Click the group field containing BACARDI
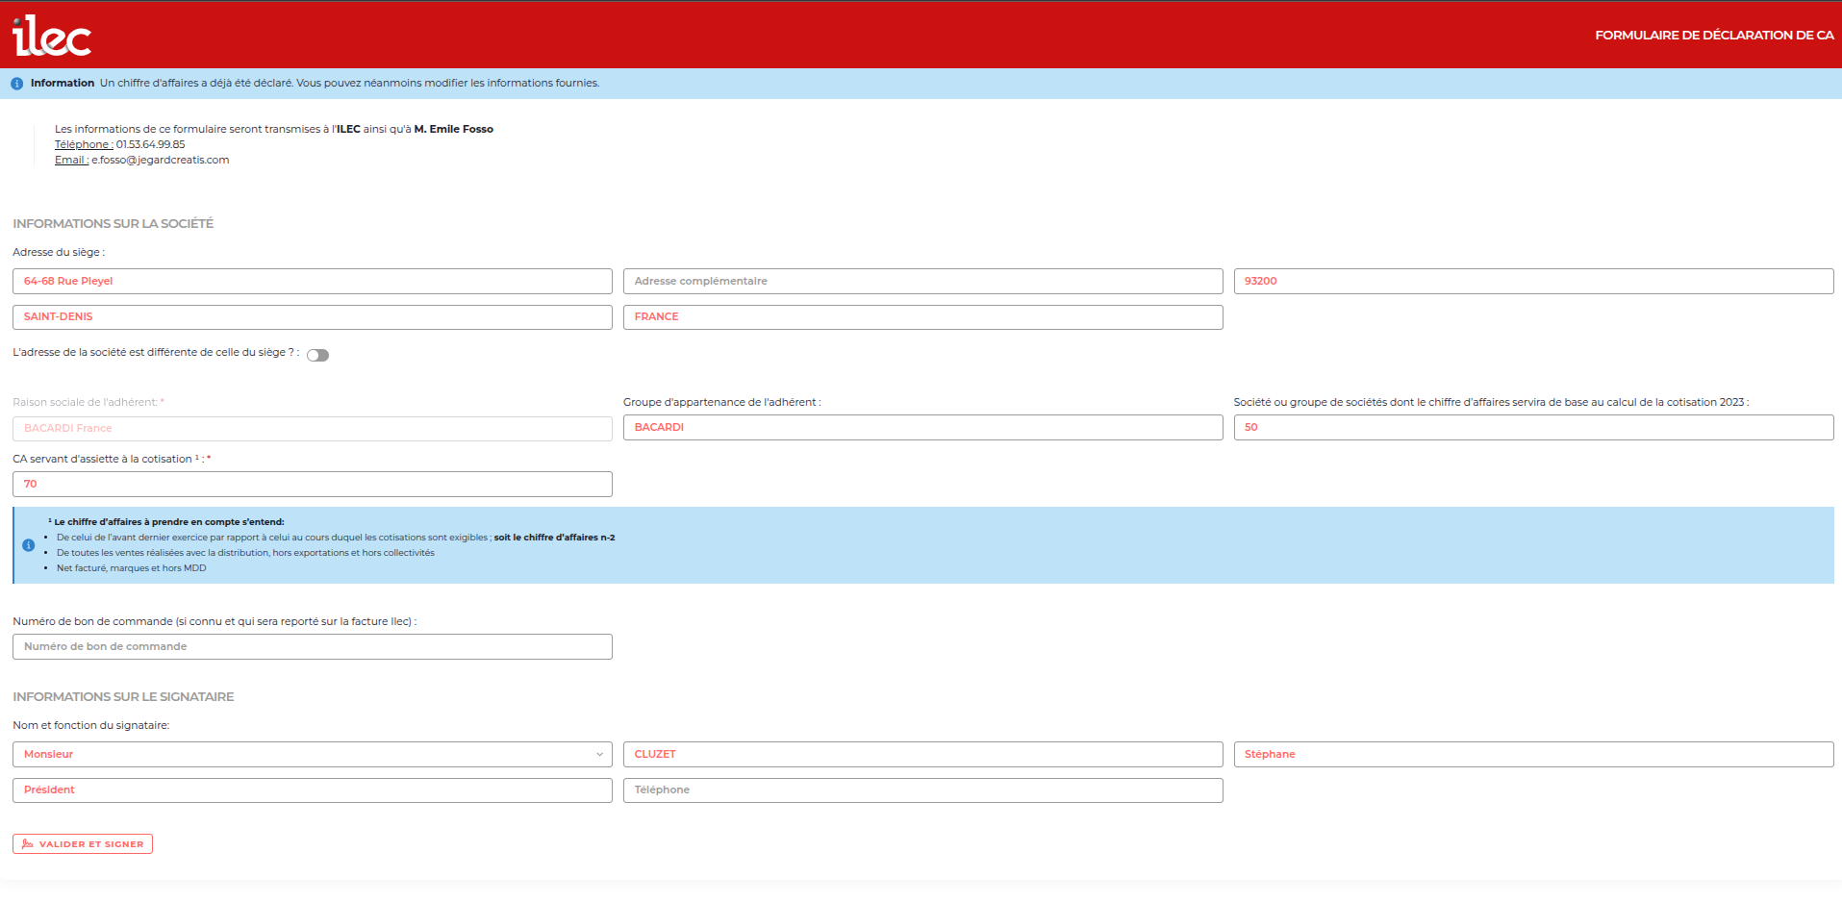The width and height of the screenshot is (1842, 902). [x=922, y=428]
